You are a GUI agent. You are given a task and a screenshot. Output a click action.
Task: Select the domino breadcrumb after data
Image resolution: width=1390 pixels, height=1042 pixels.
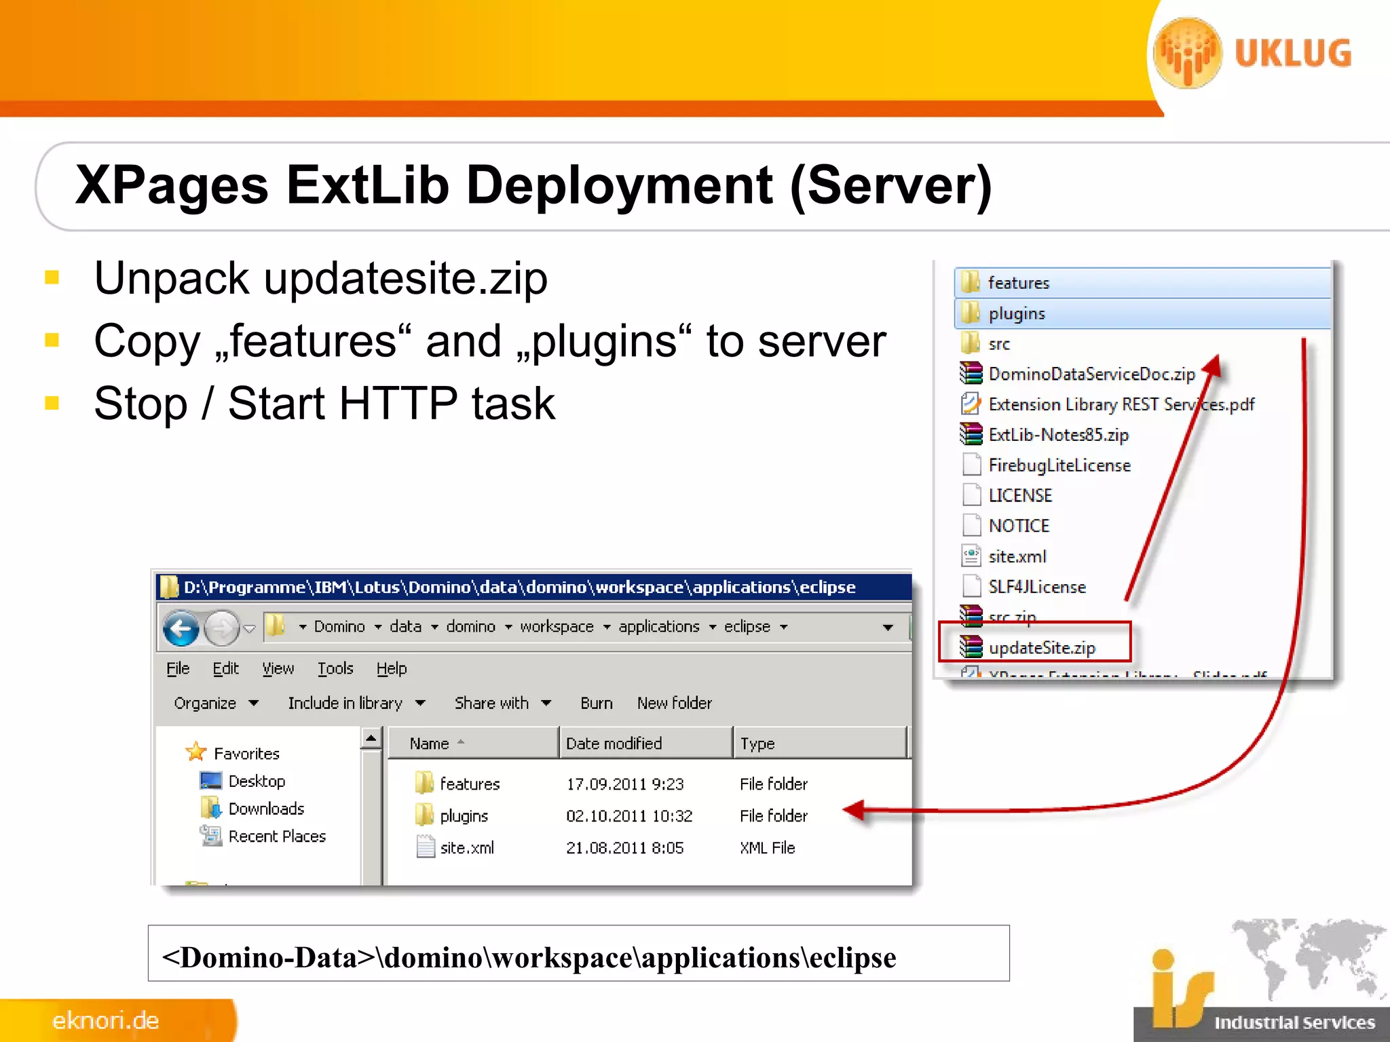(x=470, y=626)
